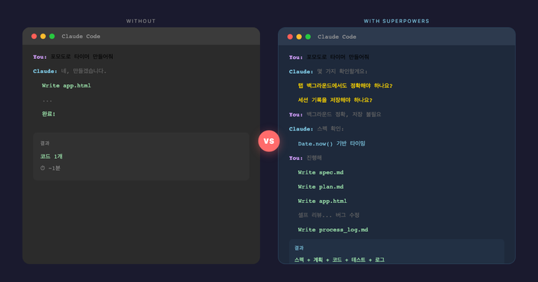
Task: Close the left WITHOUT Claude Code window
Action: (x=34, y=37)
